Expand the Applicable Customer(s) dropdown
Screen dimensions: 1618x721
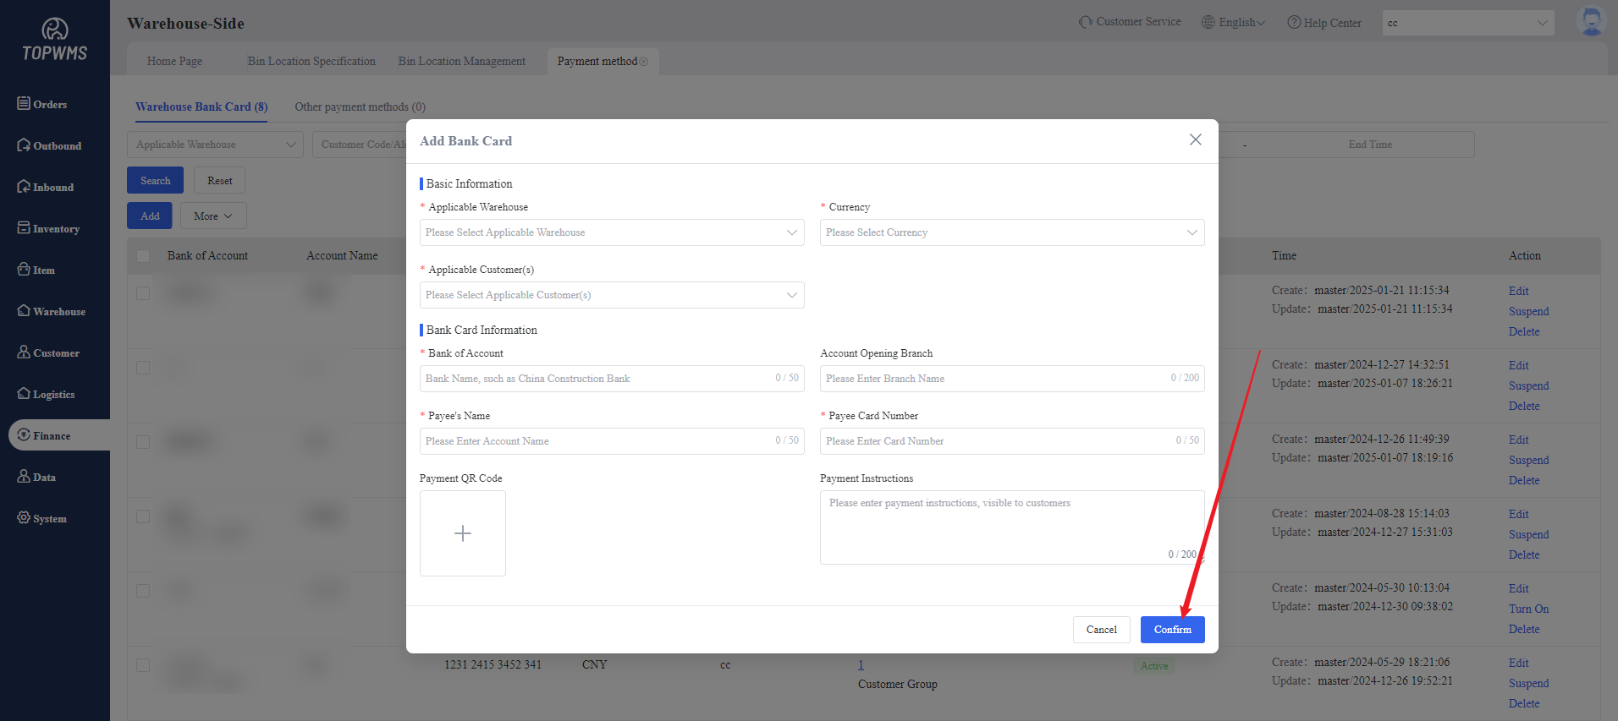tap(611, 295)
